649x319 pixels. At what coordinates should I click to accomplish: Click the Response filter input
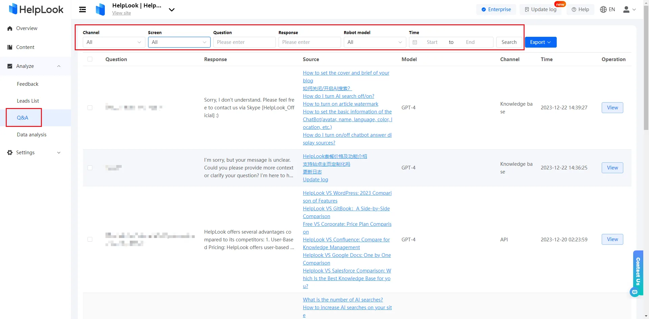pos(310,42)
